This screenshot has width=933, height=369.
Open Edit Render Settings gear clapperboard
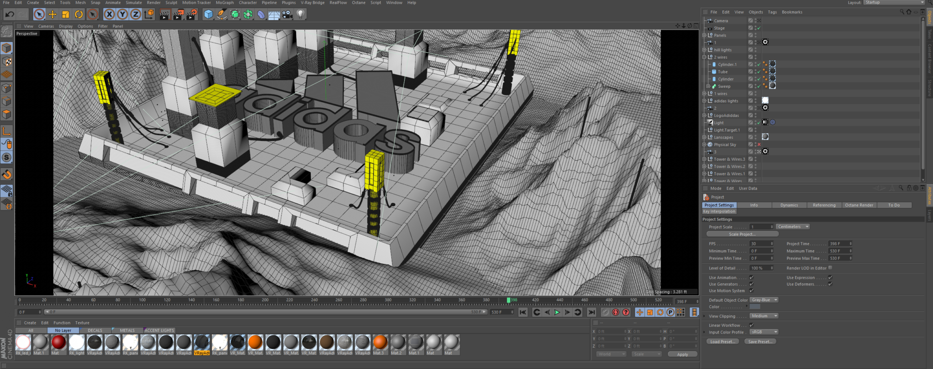click(191, 15)
